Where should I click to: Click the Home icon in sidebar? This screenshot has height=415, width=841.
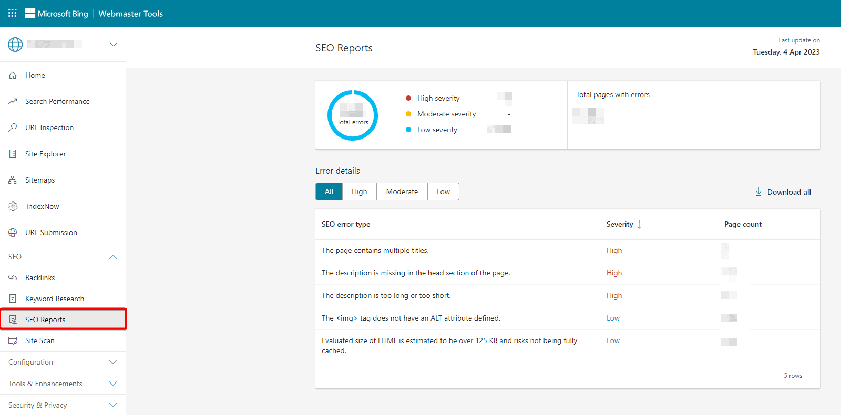[x=13, y=75]
